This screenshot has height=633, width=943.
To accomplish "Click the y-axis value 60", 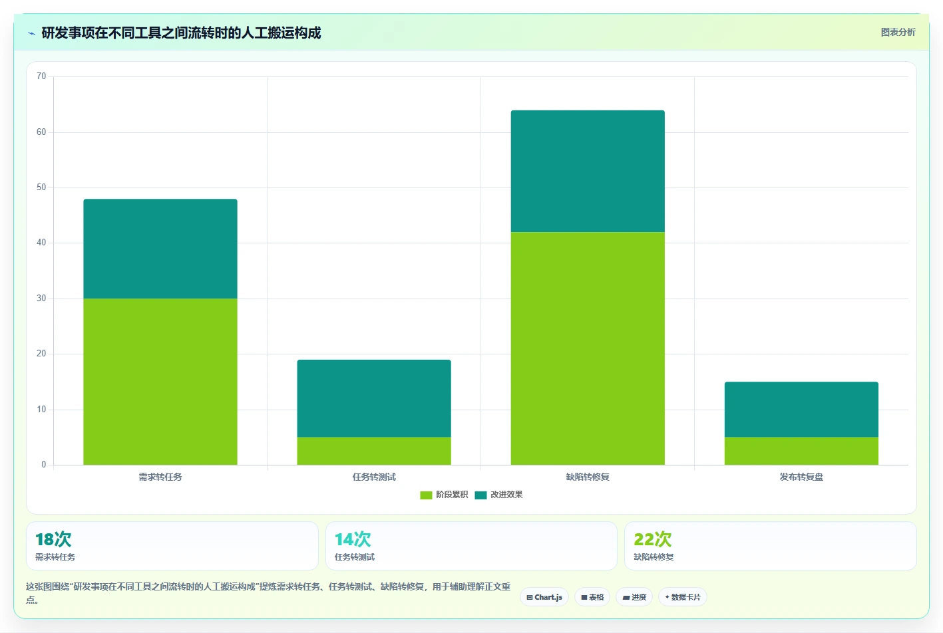I will pos(41,132).
